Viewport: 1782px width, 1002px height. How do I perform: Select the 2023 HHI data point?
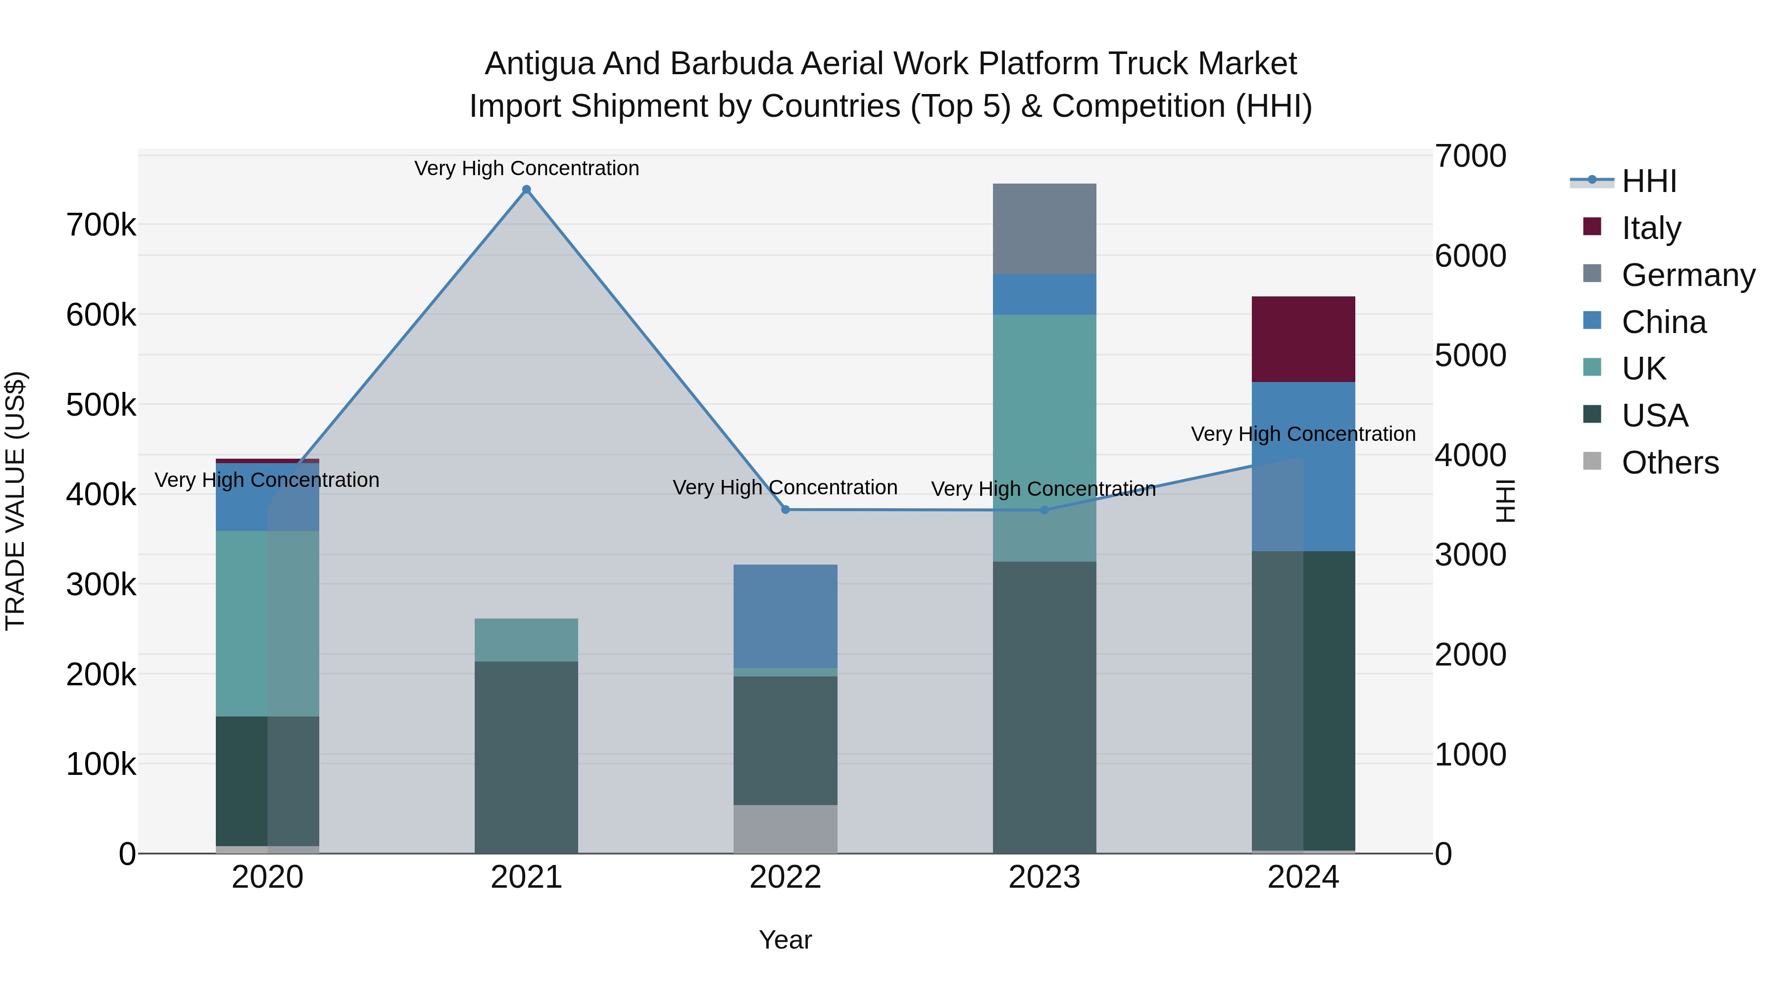(1044, 510)
